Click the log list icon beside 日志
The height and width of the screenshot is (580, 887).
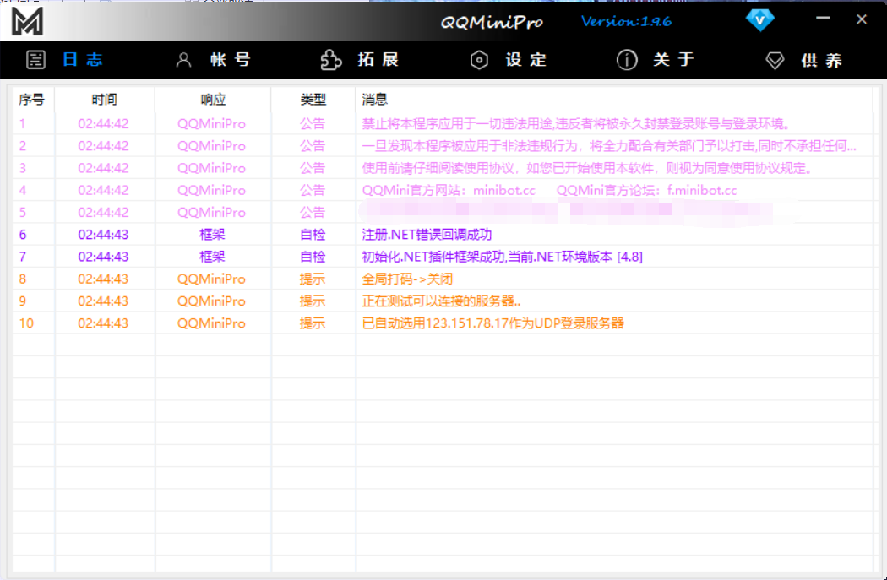35,59
